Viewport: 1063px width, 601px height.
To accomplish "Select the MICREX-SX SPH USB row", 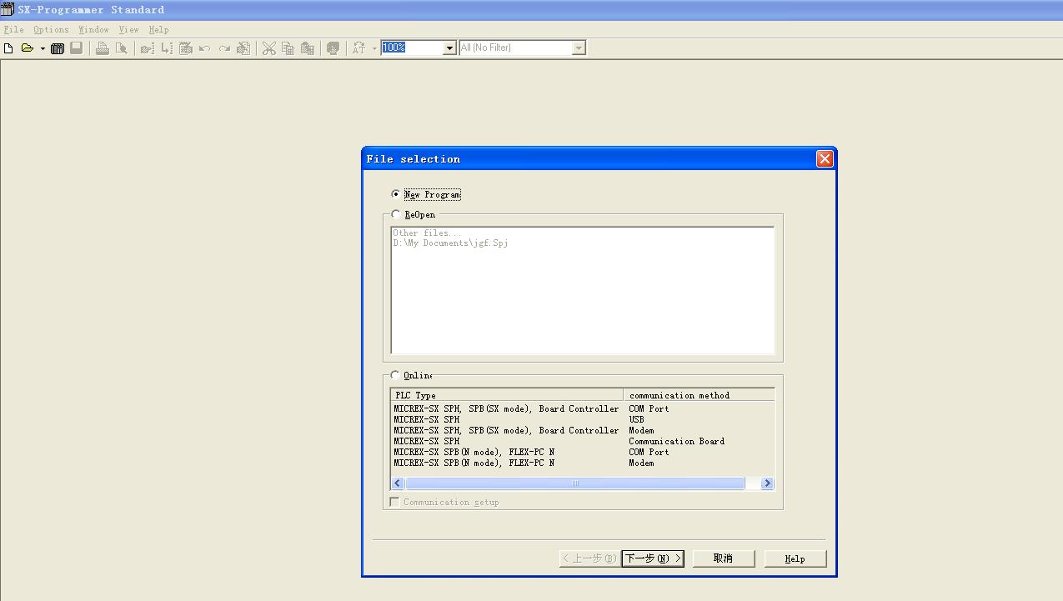I will (500, 419).
